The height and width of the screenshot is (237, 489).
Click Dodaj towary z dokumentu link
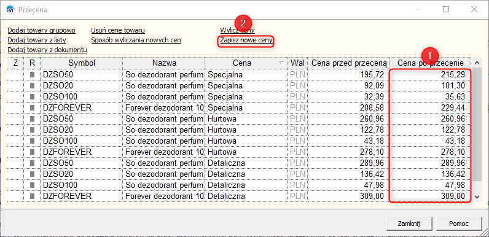coord(47,50)
